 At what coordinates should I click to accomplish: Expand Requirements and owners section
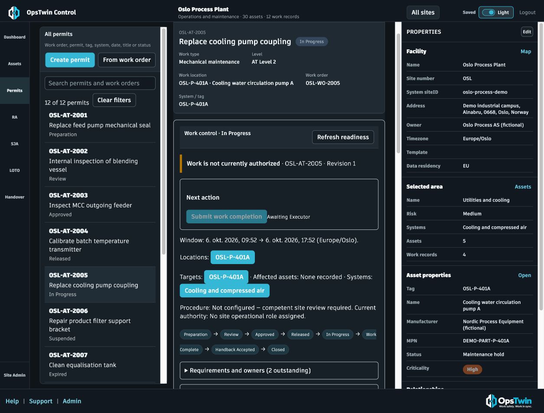tap(279, 371)
